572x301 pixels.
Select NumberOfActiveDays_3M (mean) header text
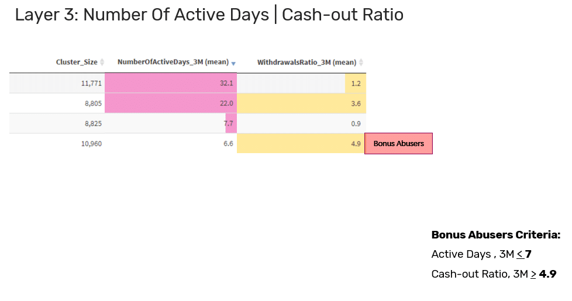173,62
